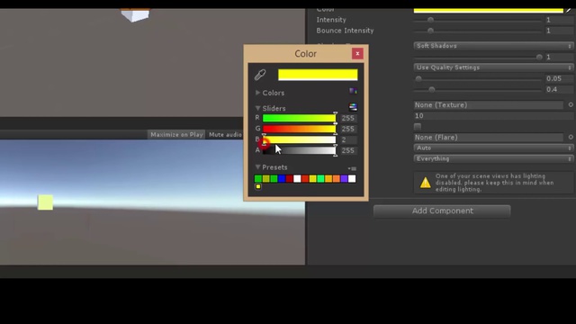
Task: Click the G value field showing 255
Action: tap(348, 129)
